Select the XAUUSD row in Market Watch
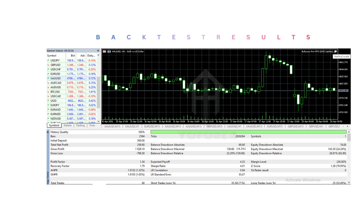Screen dimensions: 364x205 (71, 78)
